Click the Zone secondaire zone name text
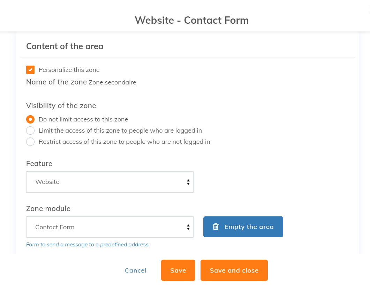Image resolution: width=370 pixels, height=290 pixels. (x=112, y=83)
